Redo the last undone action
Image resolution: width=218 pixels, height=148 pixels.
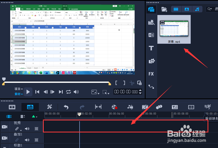(x=82, y=107)
